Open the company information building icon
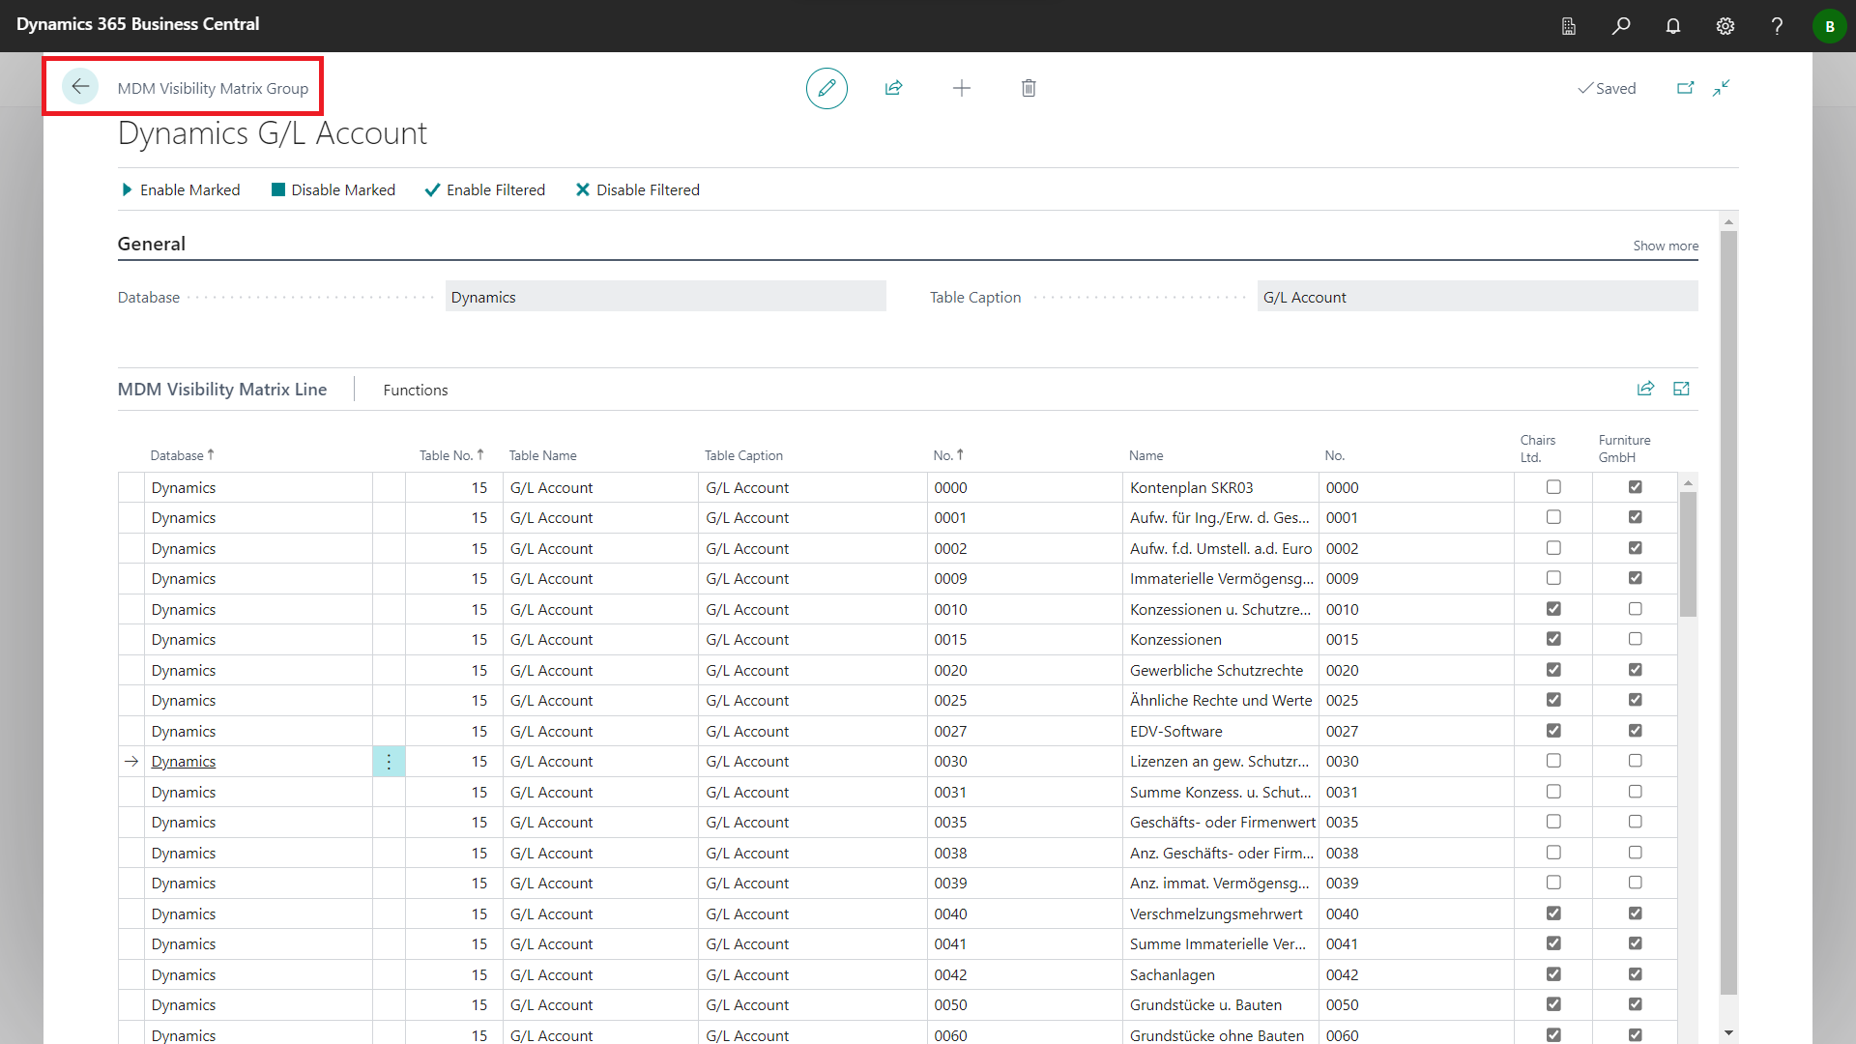 (x=1569, y=26)
